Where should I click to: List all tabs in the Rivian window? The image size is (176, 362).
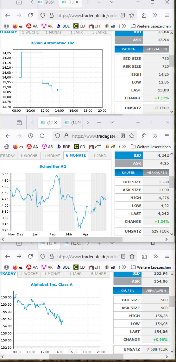pyautogui.click(x=111, y=2)
